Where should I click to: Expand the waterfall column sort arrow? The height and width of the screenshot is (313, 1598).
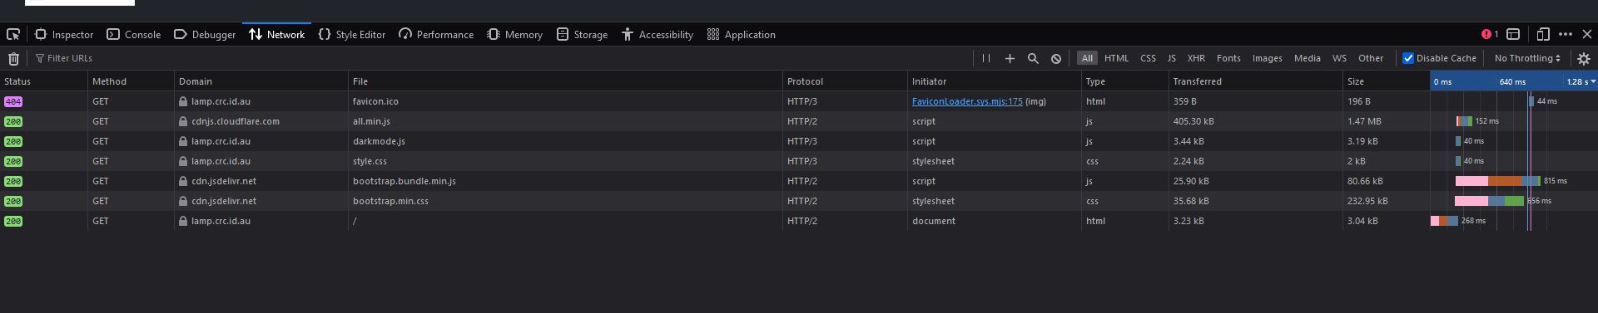click(1592, 81)
